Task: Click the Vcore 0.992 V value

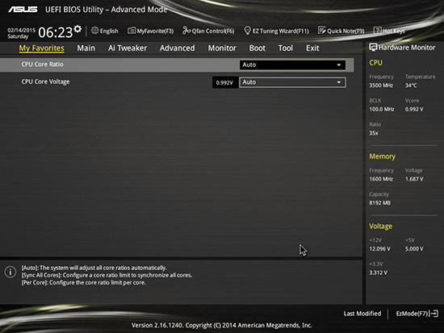Action: pos(414,109)
